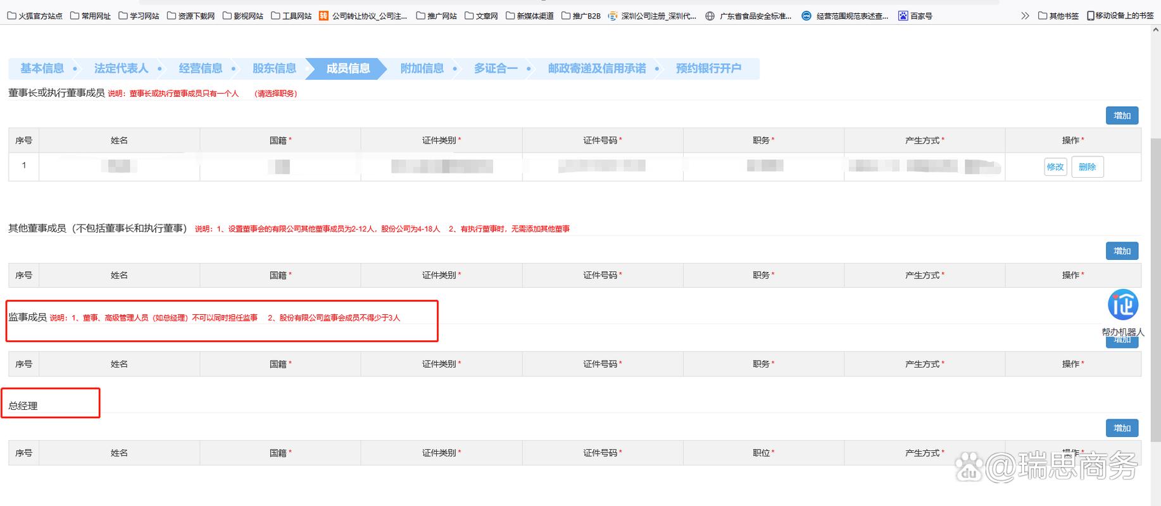Go to the 邮政寄递及信用承诺 step tab
This screenshot has width=1161, height=506.
(597, 68)
